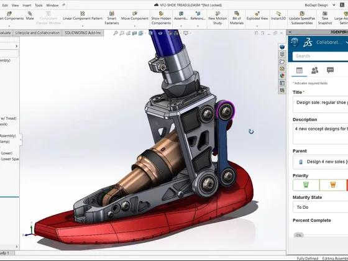348x261 pixels.
Task: Collapse the 3DEXPERIENCE panel with double chevron
Action: [x=290, y=32]
